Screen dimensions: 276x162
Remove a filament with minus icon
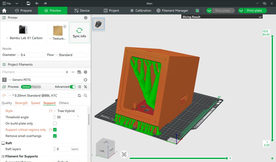tap(73, 72)
